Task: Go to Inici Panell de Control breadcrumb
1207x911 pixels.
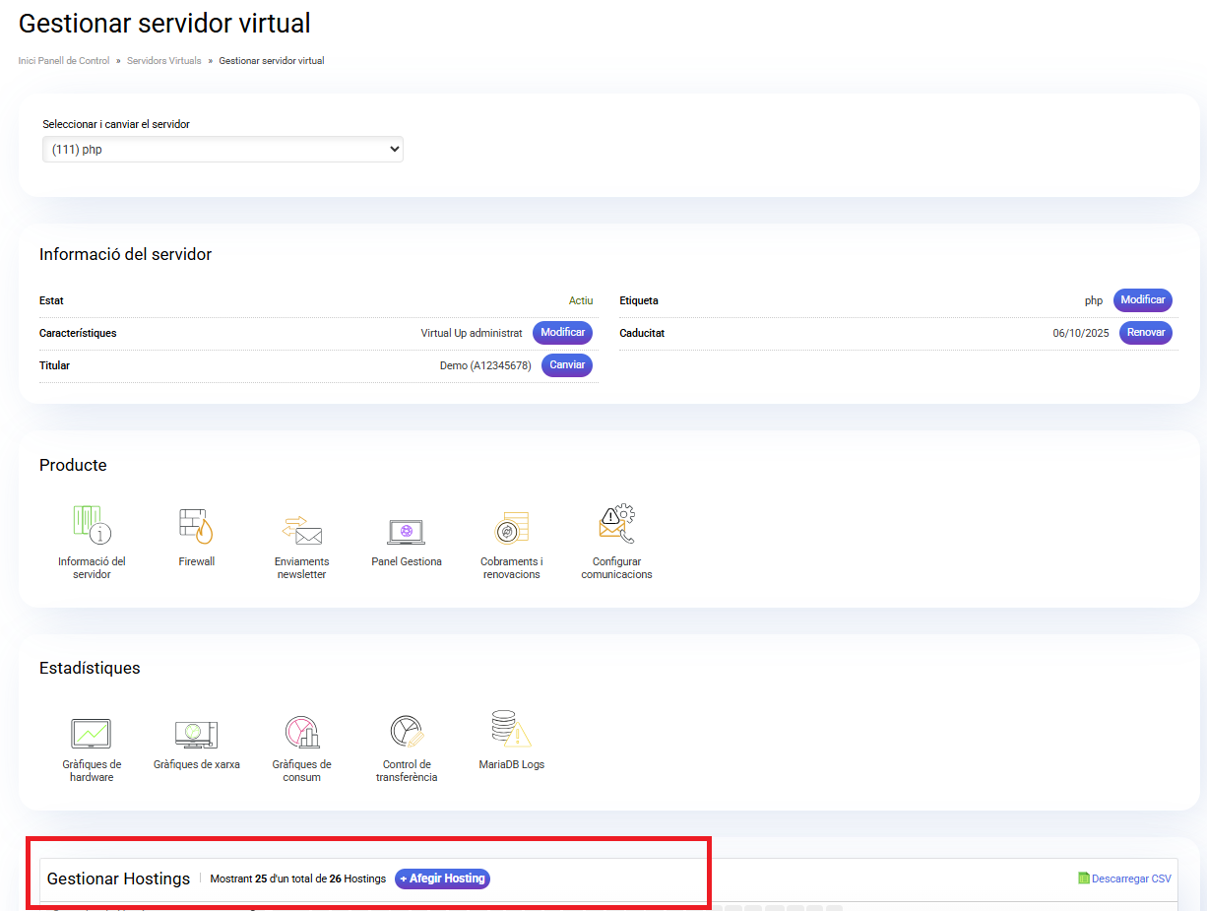Action: pos(64,61)
